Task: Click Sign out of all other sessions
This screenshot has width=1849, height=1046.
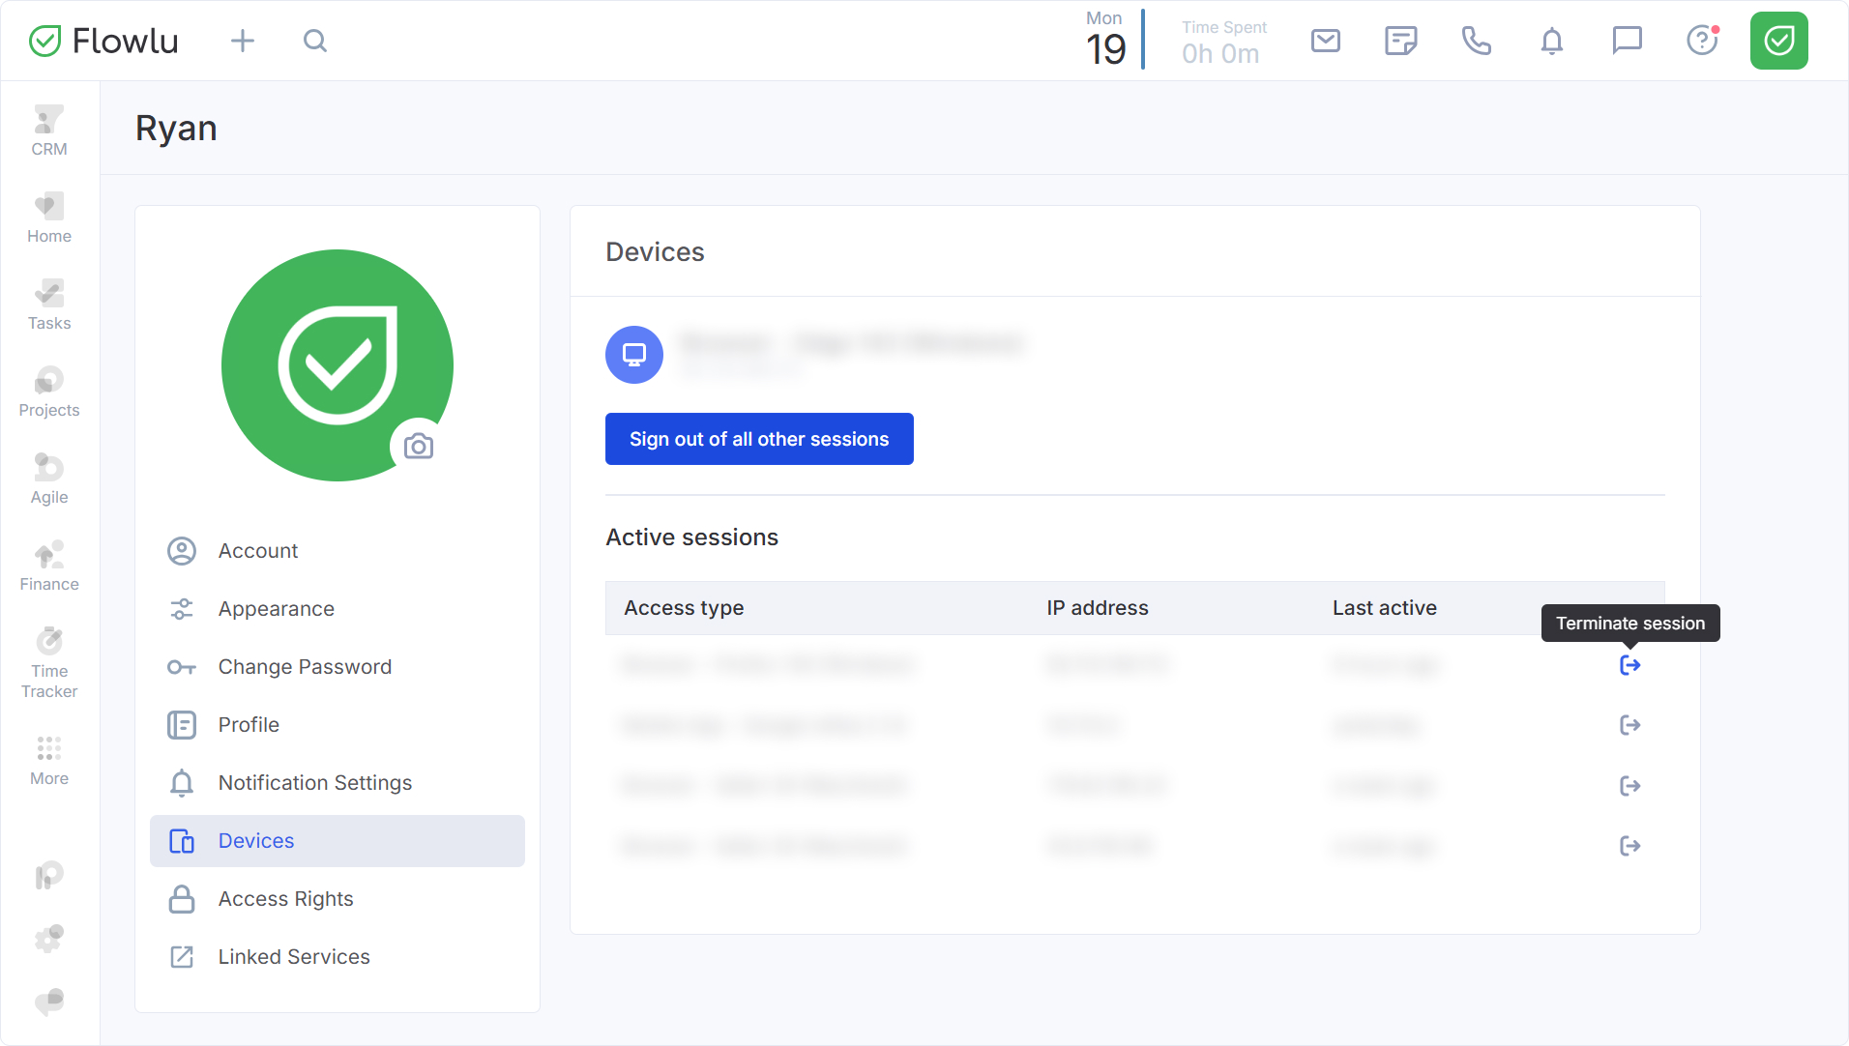Action: point(759,439)
